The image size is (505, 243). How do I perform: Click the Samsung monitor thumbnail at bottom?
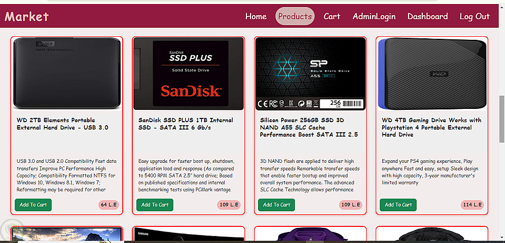(188, 234)
